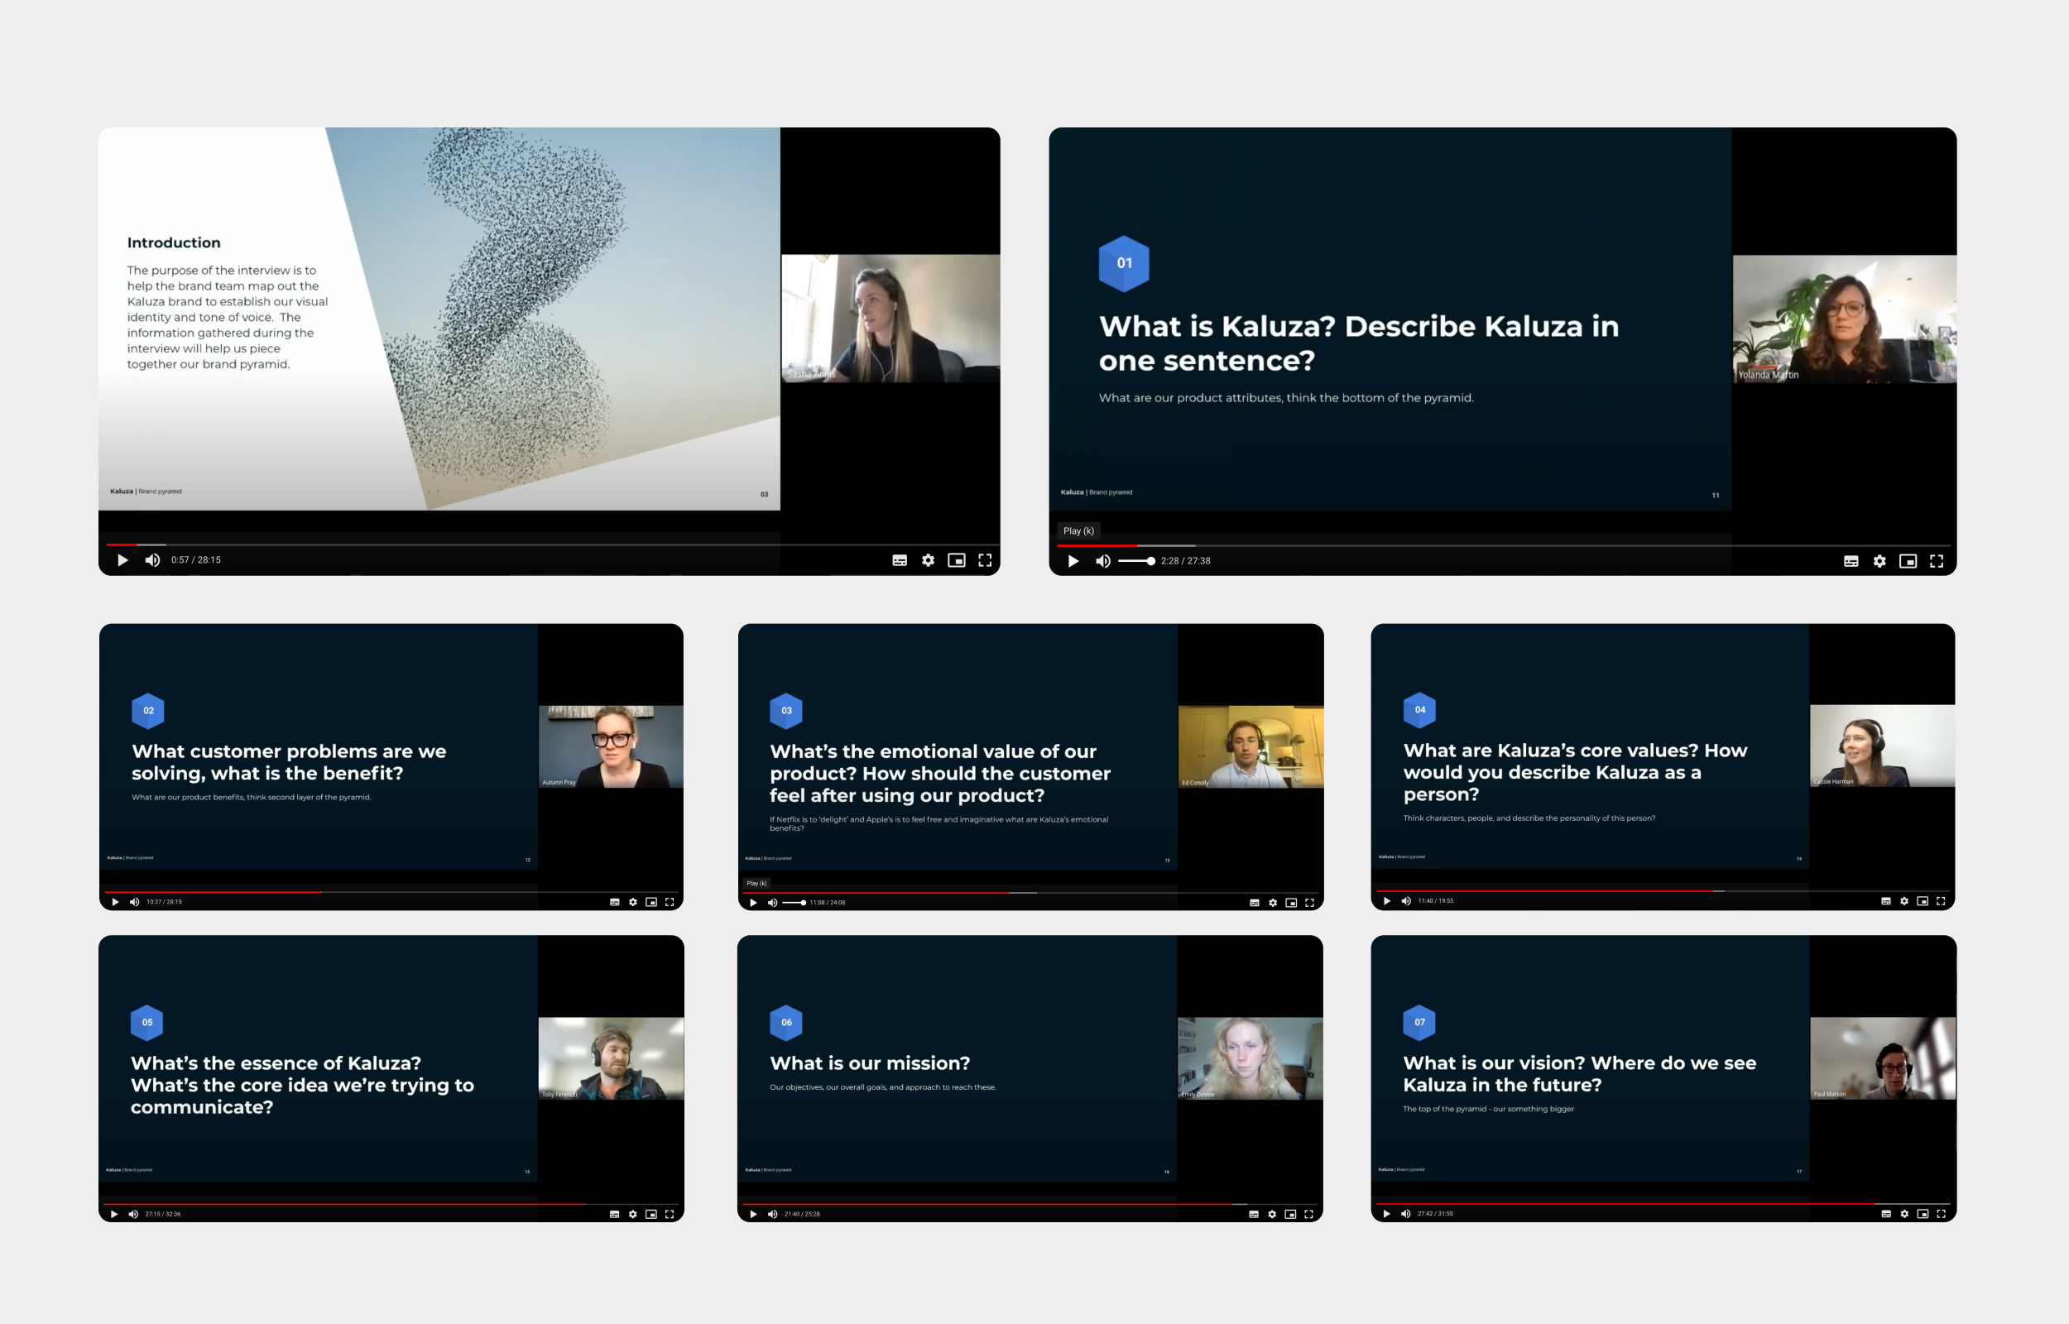Seek on video 01 progress bar

pos(1503,545)
